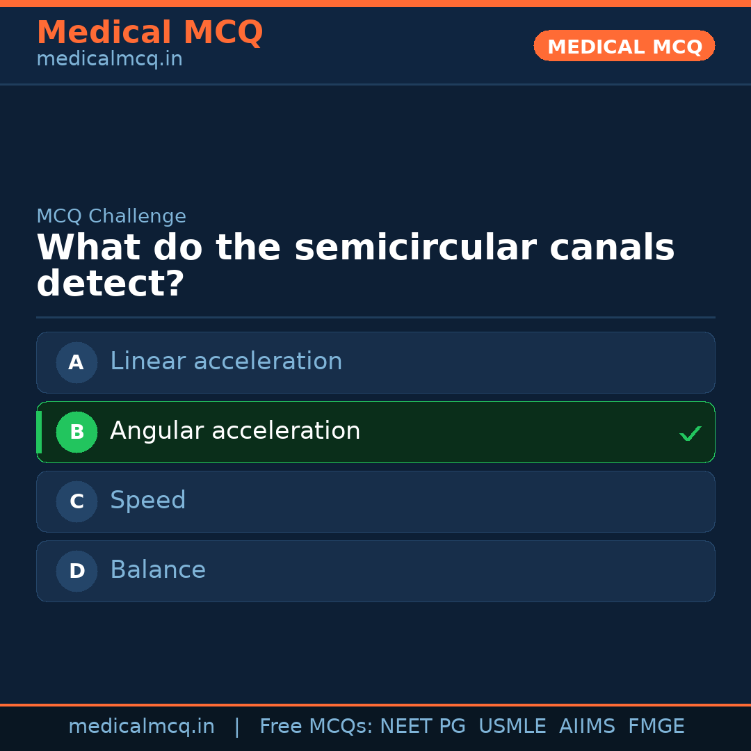Open the medicalmcq.in link in header
This screenshot has width=751, height=751.
click(x=109, y=60)
